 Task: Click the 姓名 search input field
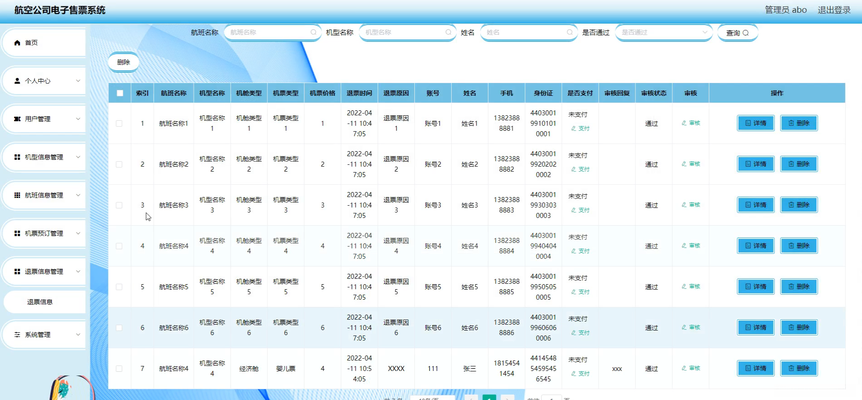tap(529, 32)
